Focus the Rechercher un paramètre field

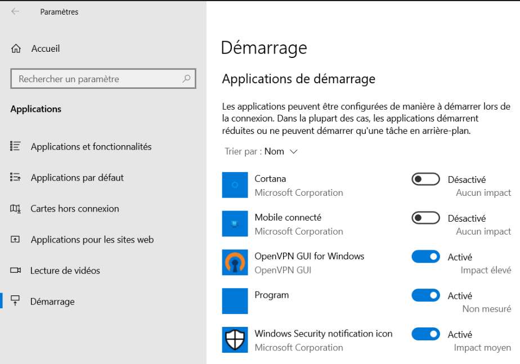103,79
